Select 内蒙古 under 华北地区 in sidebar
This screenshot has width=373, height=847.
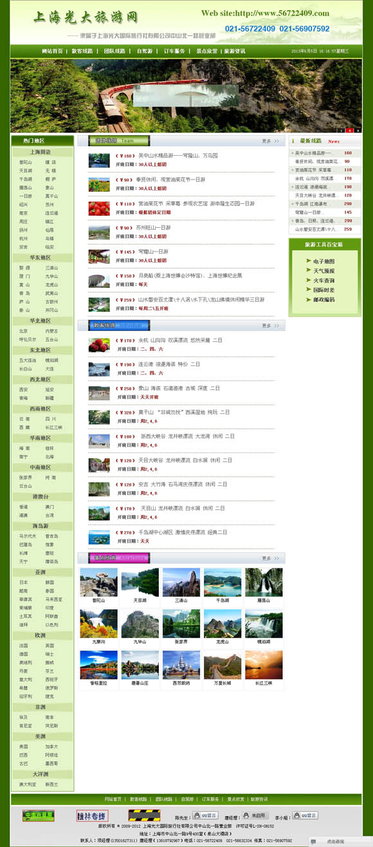(x=51, y=331)
